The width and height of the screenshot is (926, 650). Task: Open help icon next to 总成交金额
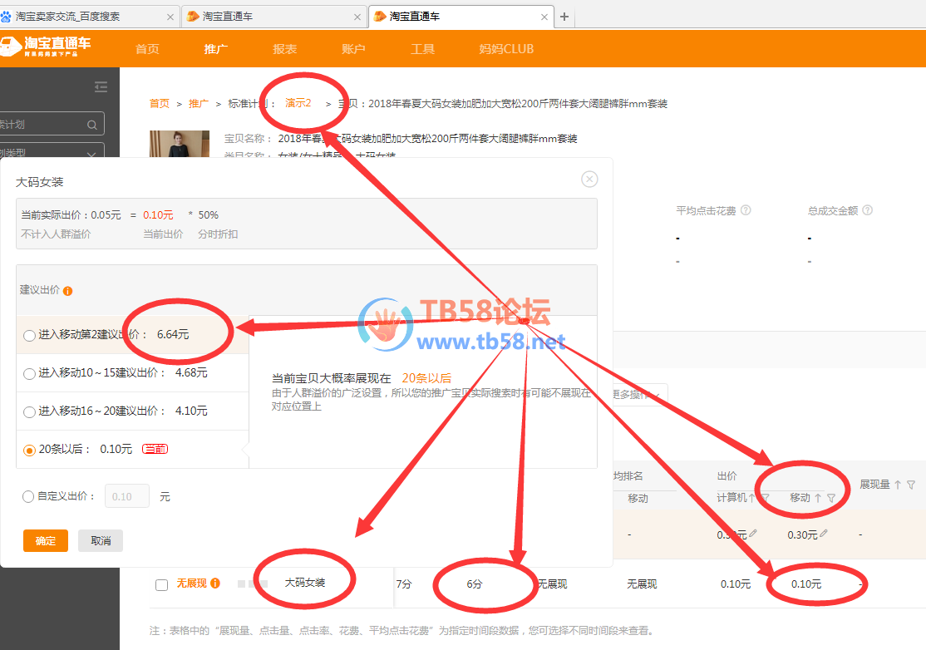(868, 210)
